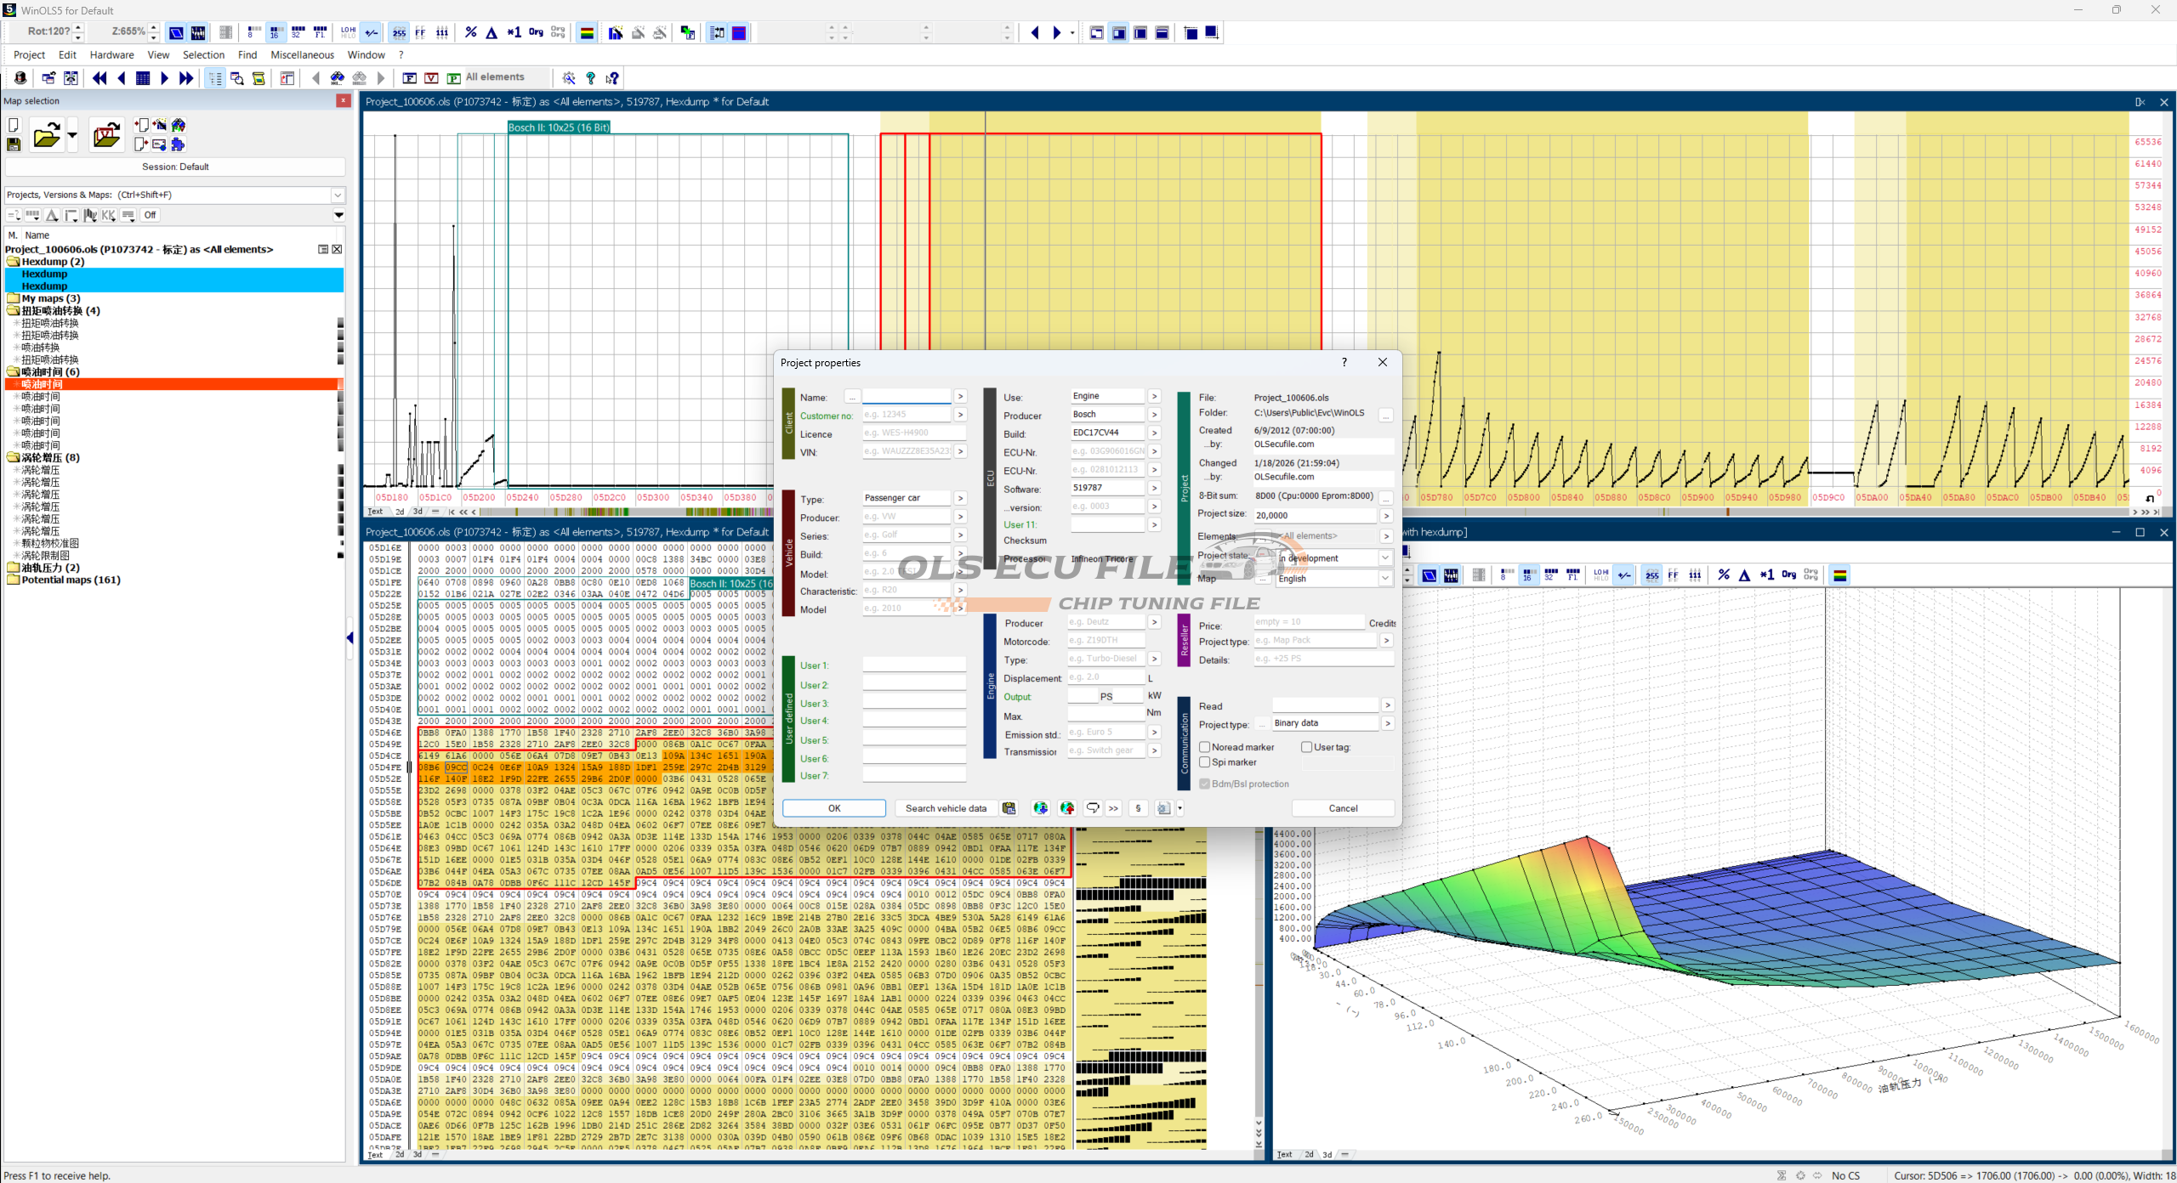Click the percent difference display icon
The width and height of the screenshot is (2177, 1183).
tap(470, 33)
